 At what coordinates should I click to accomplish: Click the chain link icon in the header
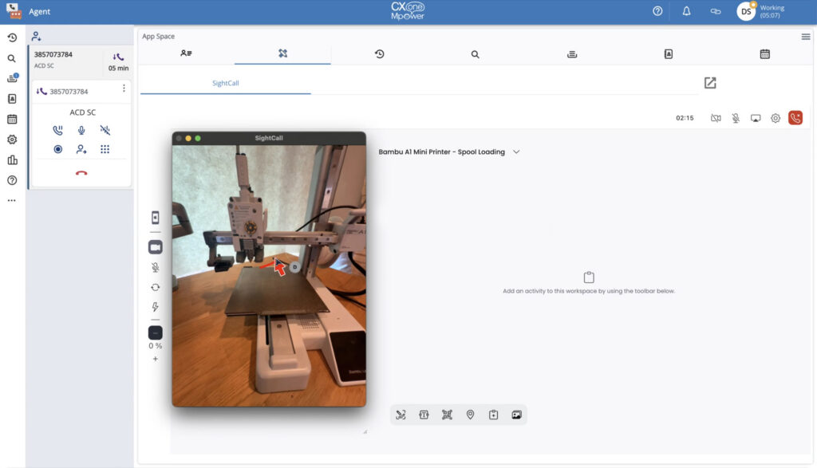click(x=716, y=11)
